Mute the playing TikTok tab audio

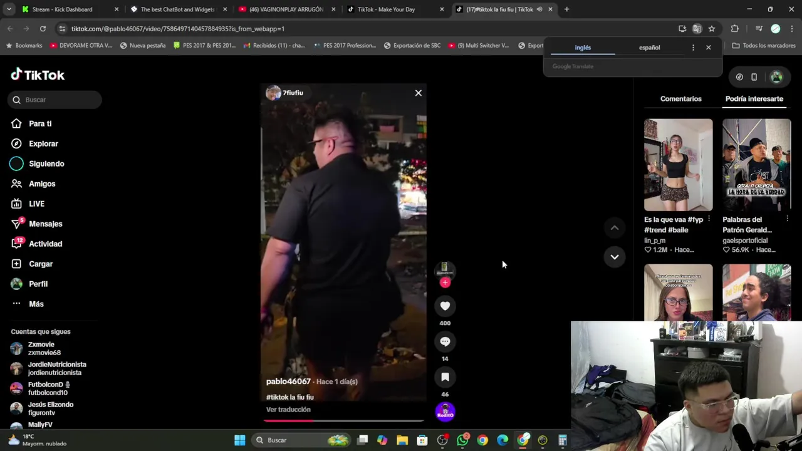[x=539, y=9]
